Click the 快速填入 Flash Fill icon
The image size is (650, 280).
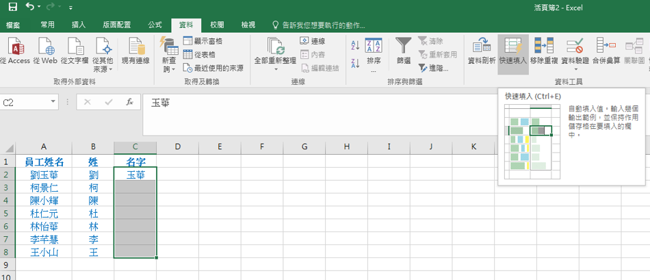(512, 47)
